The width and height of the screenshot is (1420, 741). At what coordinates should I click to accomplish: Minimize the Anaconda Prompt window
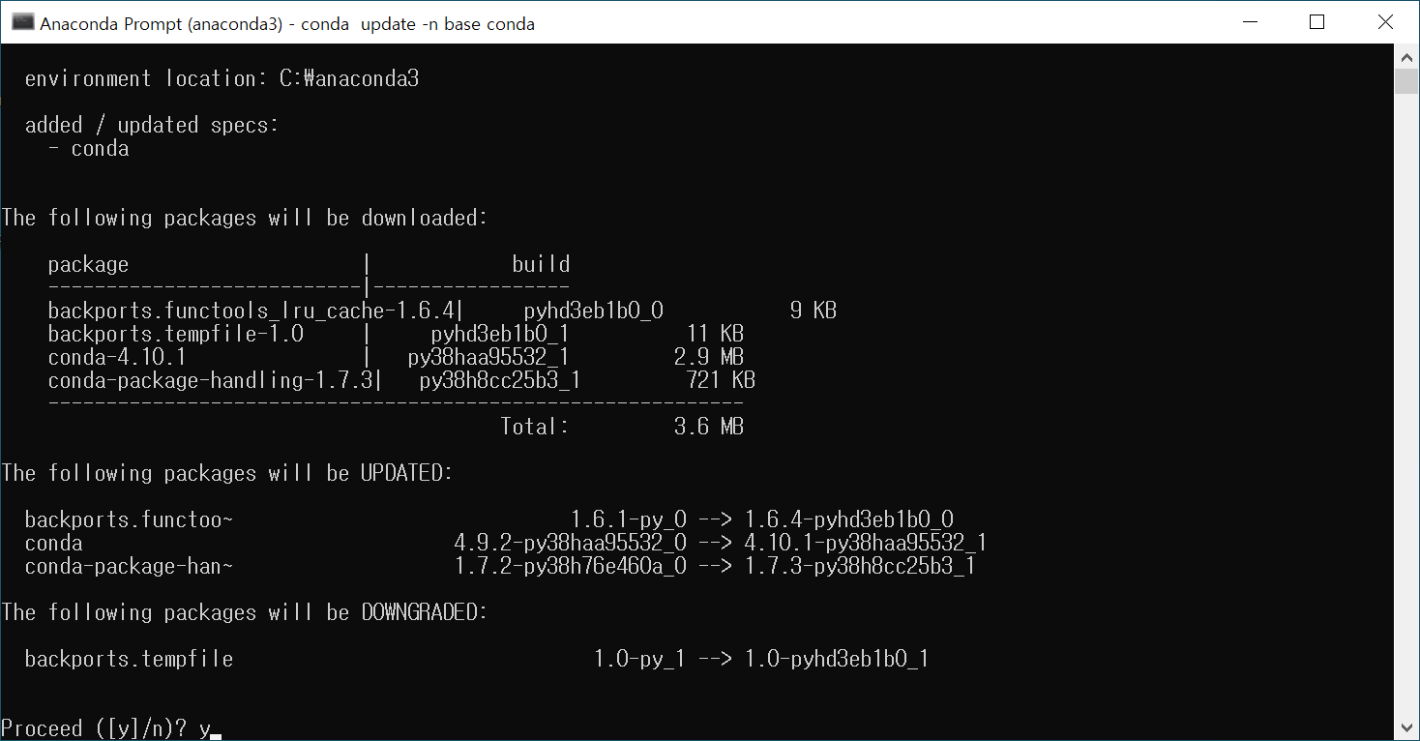pos(1249,22)
